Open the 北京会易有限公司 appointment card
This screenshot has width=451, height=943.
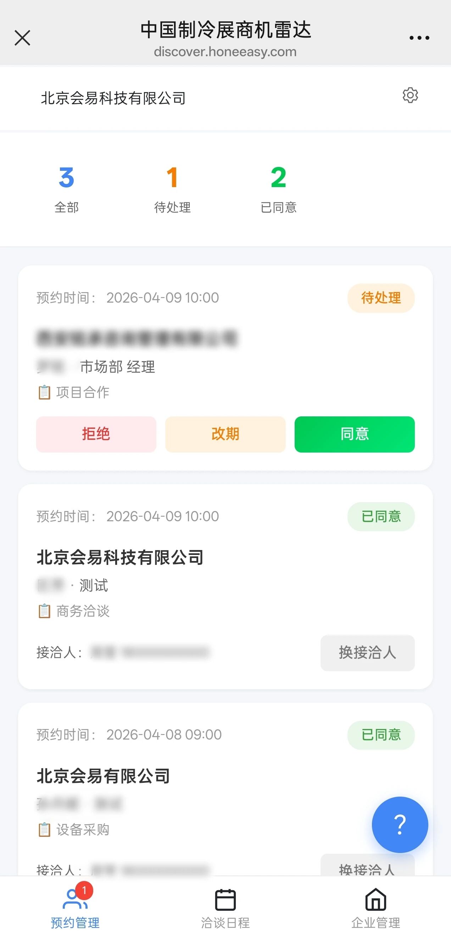[103, 776]
